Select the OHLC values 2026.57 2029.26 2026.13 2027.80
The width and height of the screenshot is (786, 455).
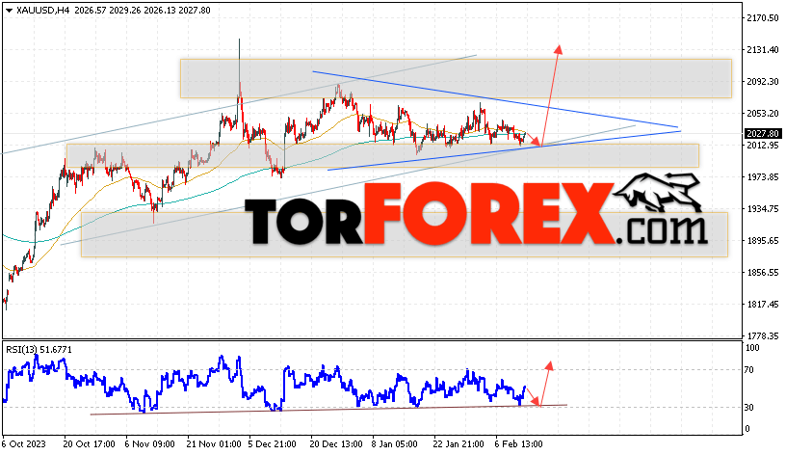coord(143,10)
